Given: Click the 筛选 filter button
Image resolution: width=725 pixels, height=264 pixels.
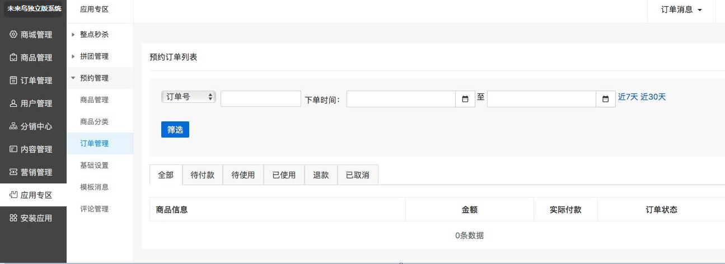Looking at the screenshot, I should pos(175,129).
